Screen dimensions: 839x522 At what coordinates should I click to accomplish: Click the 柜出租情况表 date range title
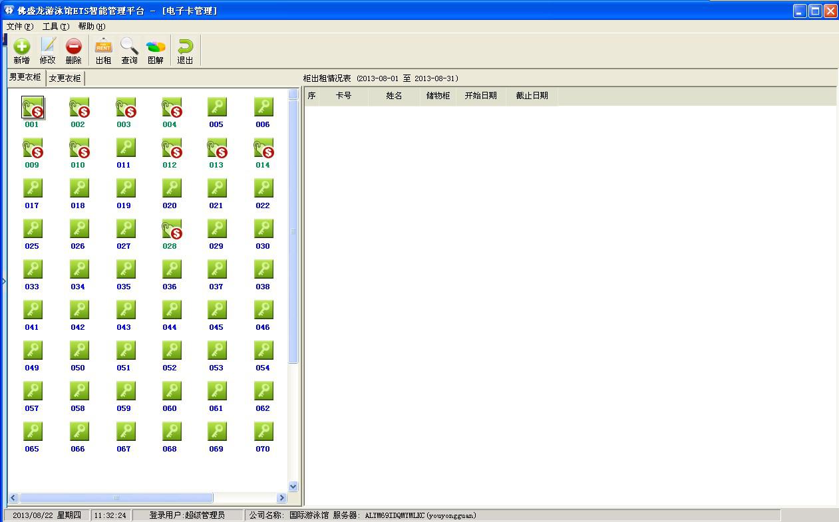pos(381,78)
